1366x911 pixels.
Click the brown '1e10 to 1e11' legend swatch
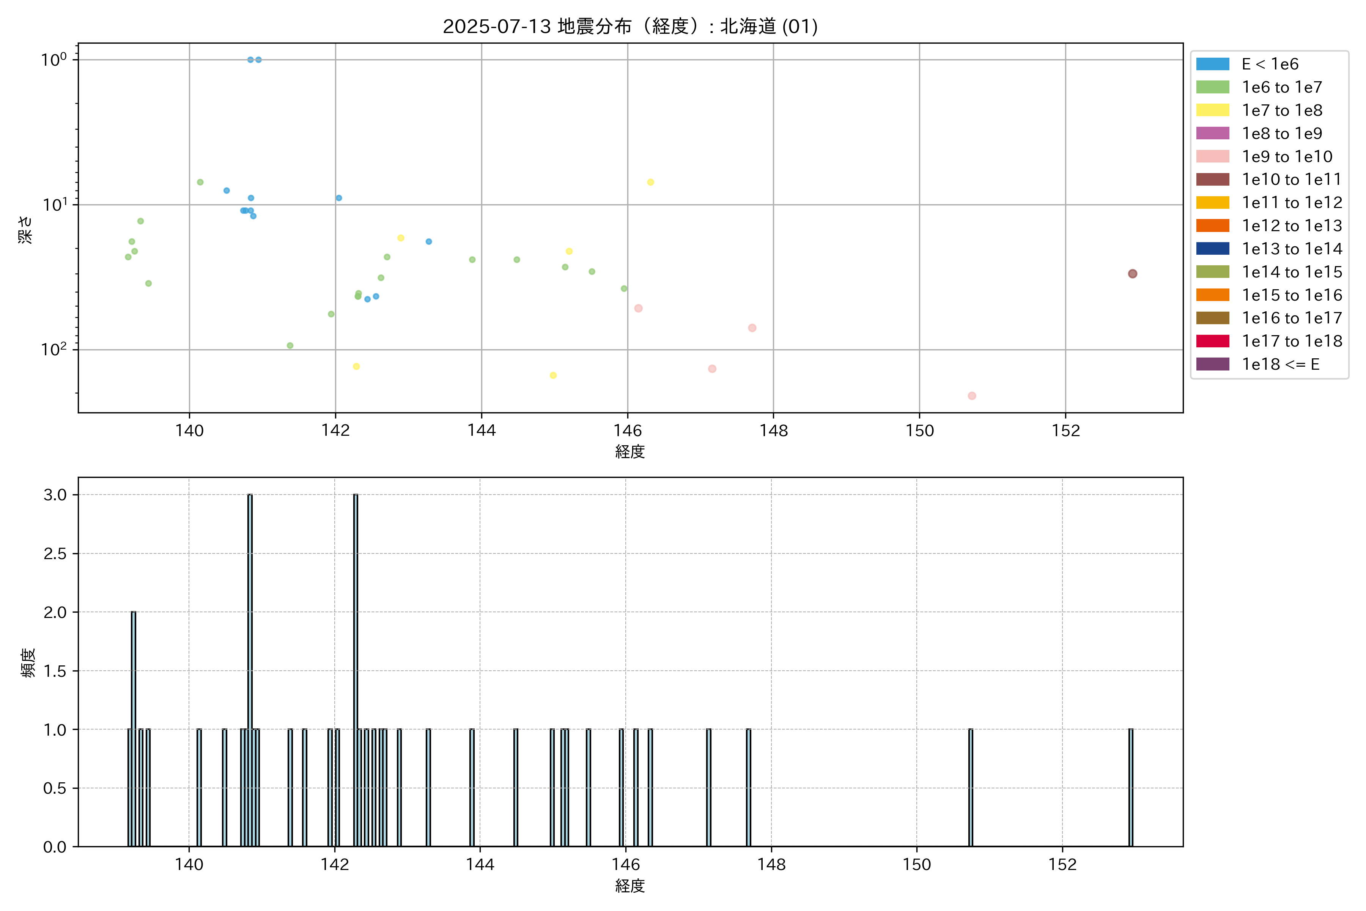(x=1213, y=180)
